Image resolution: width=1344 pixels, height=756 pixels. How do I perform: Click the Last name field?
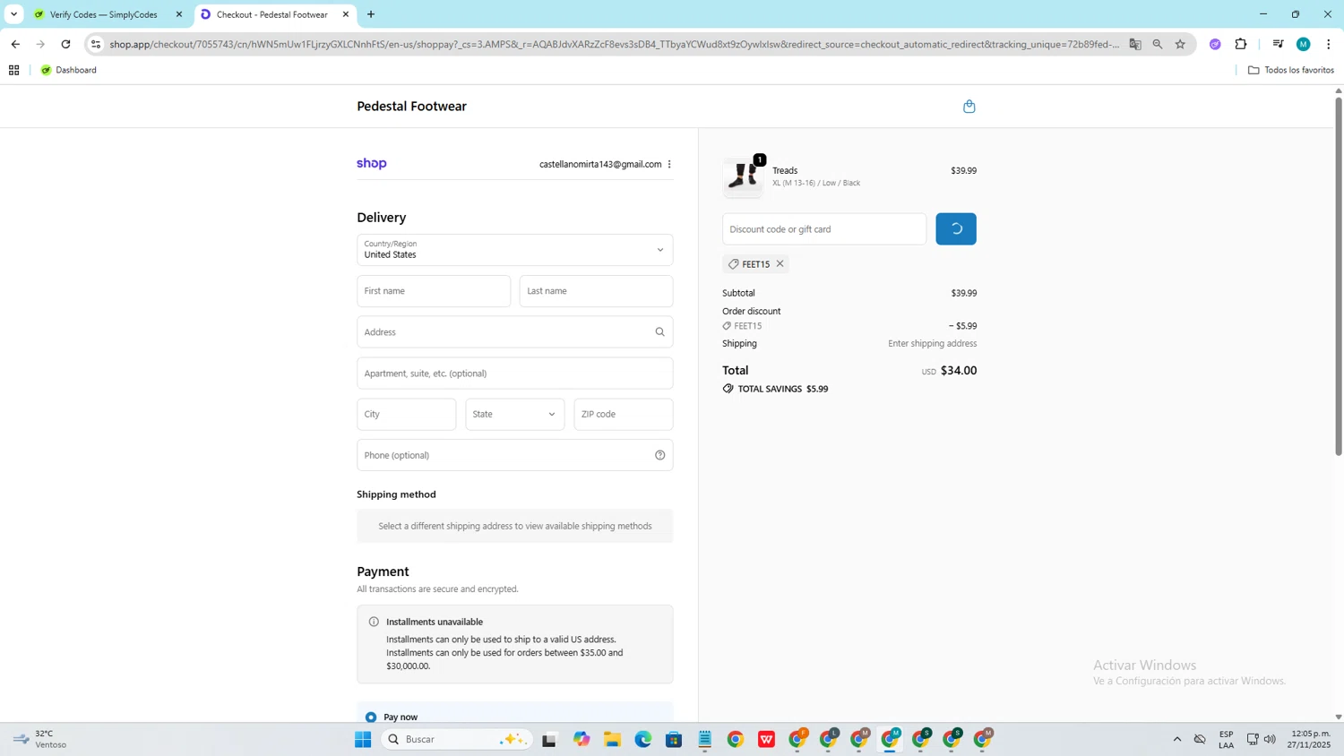point(596,291)
